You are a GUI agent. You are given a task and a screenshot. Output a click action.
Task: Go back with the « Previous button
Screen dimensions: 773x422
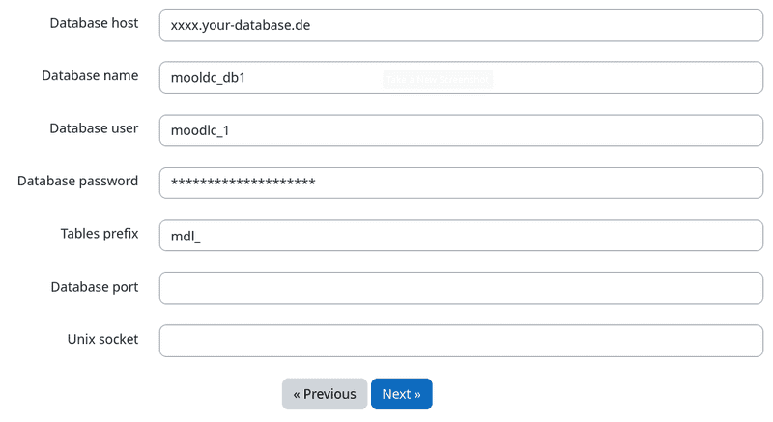pos(325,394)
